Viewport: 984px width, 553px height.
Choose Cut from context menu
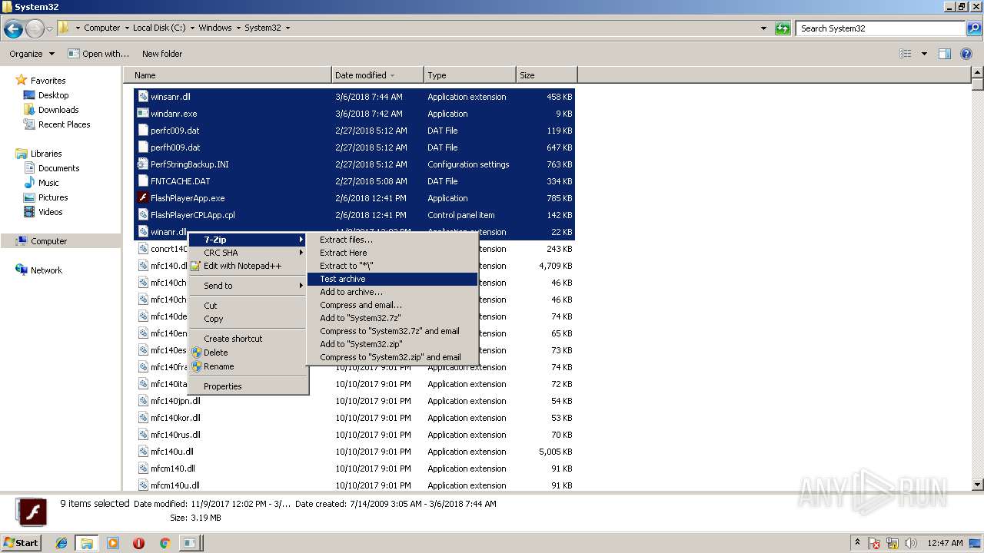tap(248, 306)
